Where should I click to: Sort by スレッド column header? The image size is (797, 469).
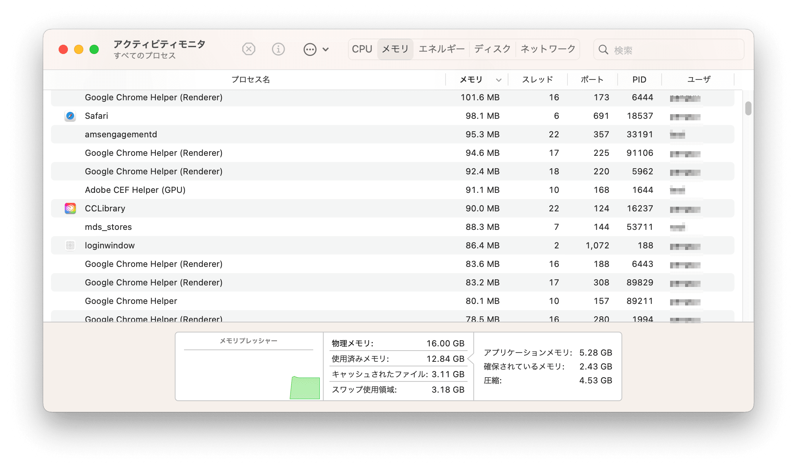538,79
